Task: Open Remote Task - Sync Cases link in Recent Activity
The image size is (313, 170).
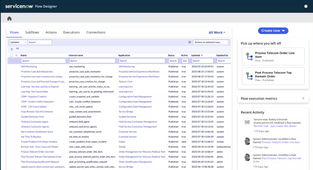Action: (x=275, y=126)
